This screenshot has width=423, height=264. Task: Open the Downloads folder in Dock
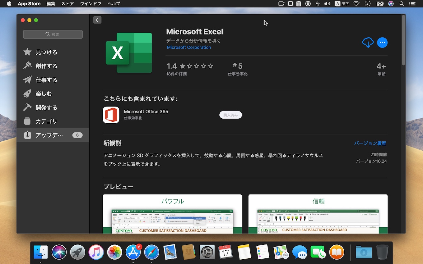364,252
